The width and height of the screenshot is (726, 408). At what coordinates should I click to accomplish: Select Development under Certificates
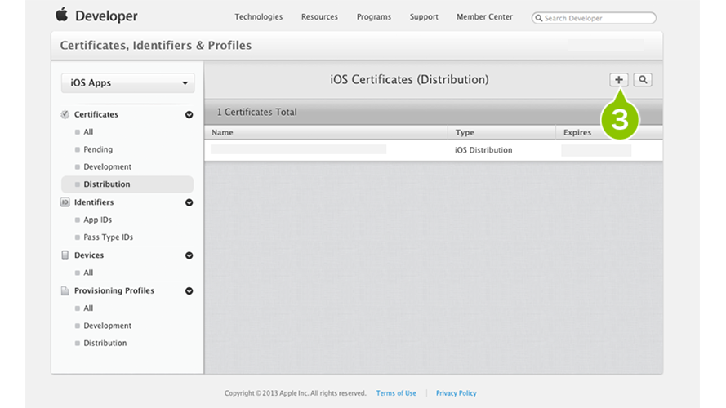(107, 166)
